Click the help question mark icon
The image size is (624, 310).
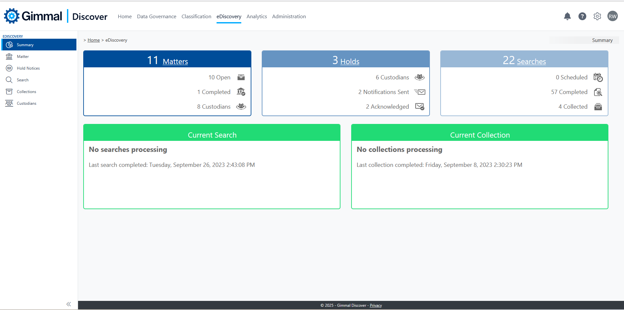click(x=582, y=16)
